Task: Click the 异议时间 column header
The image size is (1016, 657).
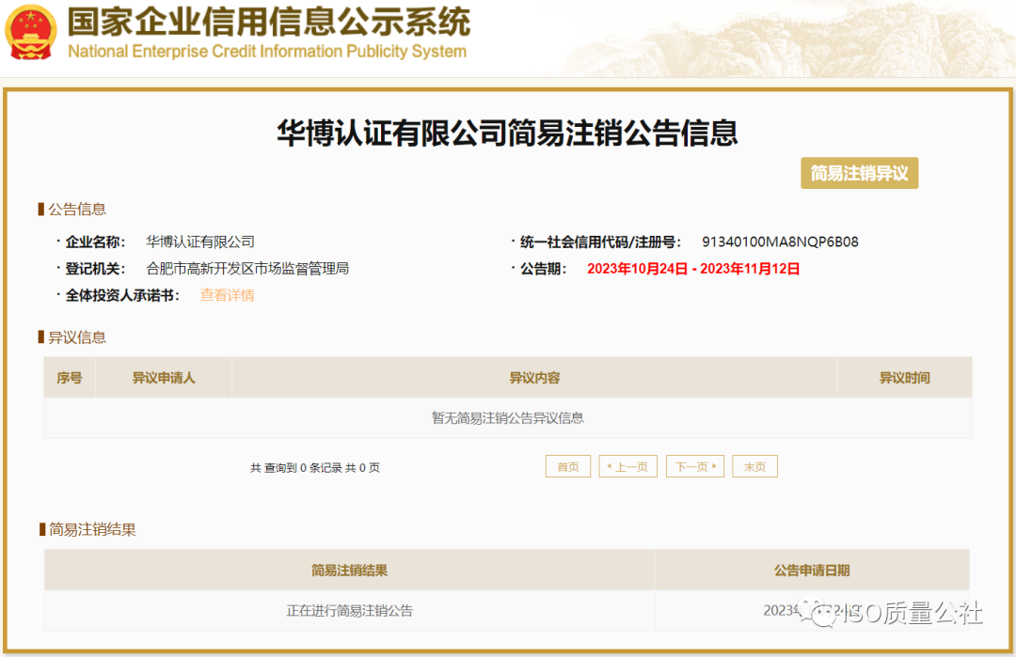Action: click(x=905, y=378)
